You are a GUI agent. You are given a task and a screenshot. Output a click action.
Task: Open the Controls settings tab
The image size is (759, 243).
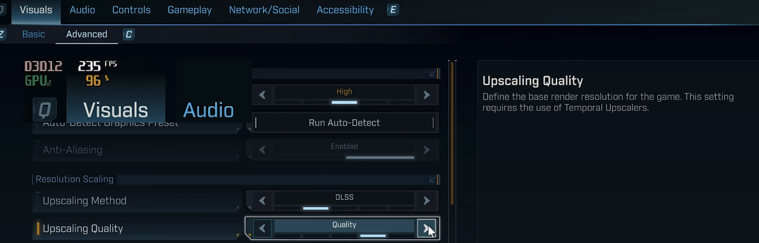pos(131,10)
